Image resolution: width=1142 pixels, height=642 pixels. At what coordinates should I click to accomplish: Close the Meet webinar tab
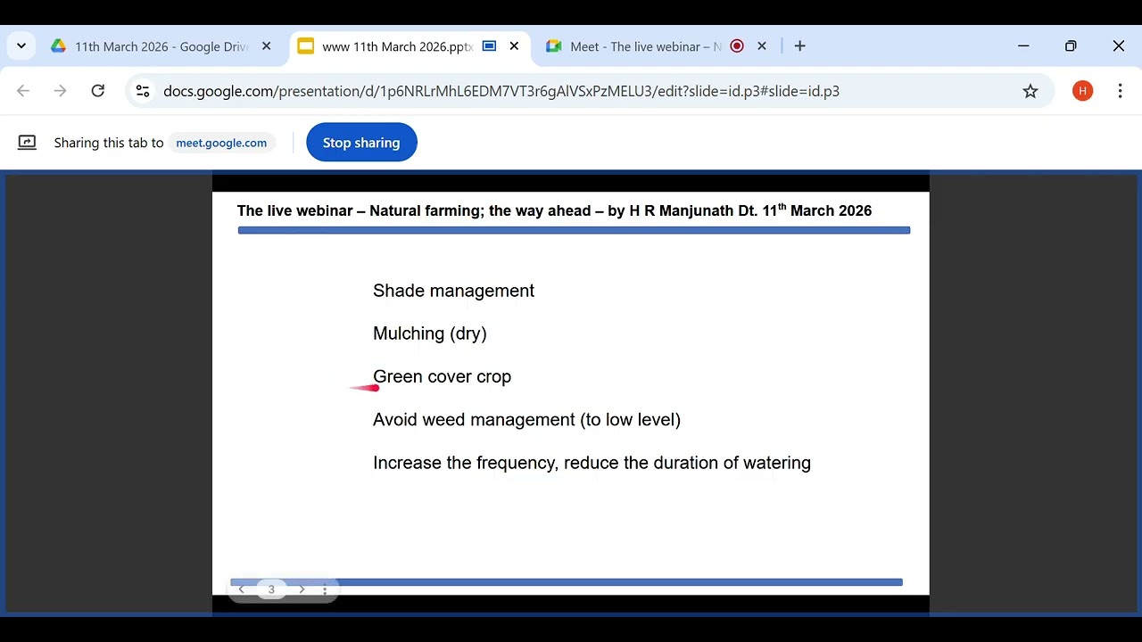(761, 46)
